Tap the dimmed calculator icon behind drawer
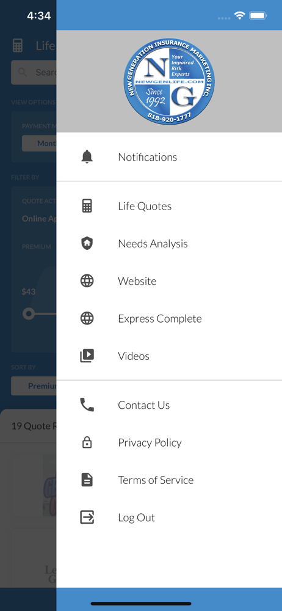This screenshot has height=611, width=282. click(x=18, y=46)
